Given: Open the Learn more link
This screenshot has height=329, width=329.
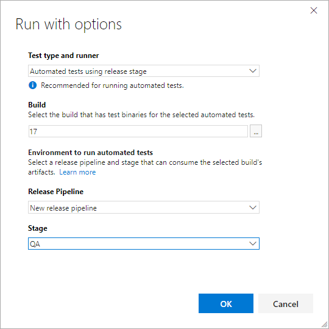Looking at the screenshot, I should coord(77,172).
